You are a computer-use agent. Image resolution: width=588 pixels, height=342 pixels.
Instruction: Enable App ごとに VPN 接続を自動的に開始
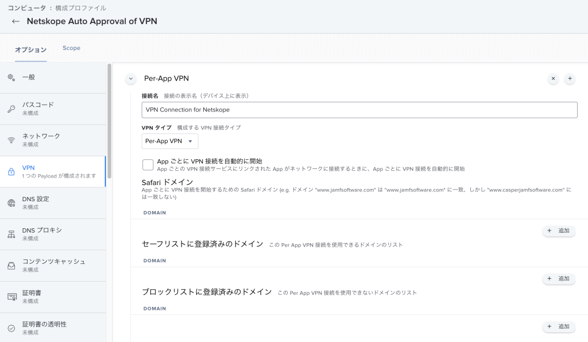point(148,164)
